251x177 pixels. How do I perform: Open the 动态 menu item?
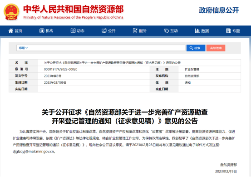pos(80,31)
